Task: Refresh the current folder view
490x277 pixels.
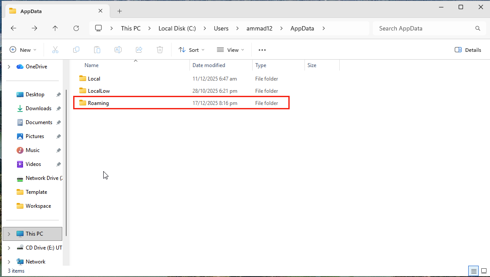Action: tap(76, 28)
